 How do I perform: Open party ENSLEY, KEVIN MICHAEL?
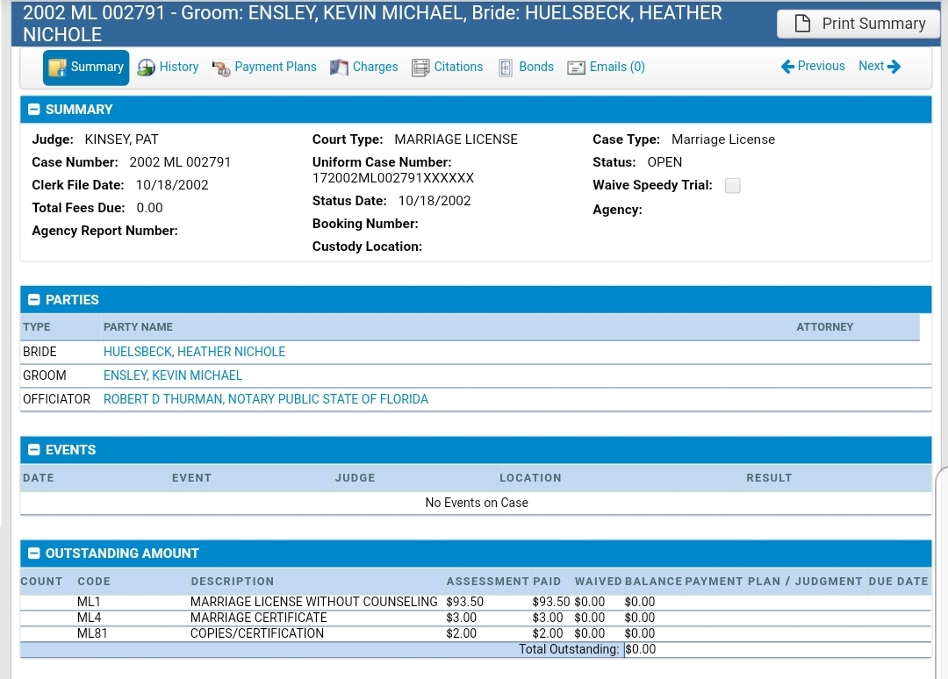click(x=173, y=375)
